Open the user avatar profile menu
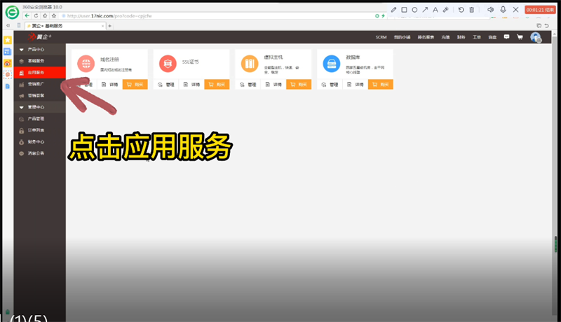This screenshot has height=322, width=561. click(536, 37)
